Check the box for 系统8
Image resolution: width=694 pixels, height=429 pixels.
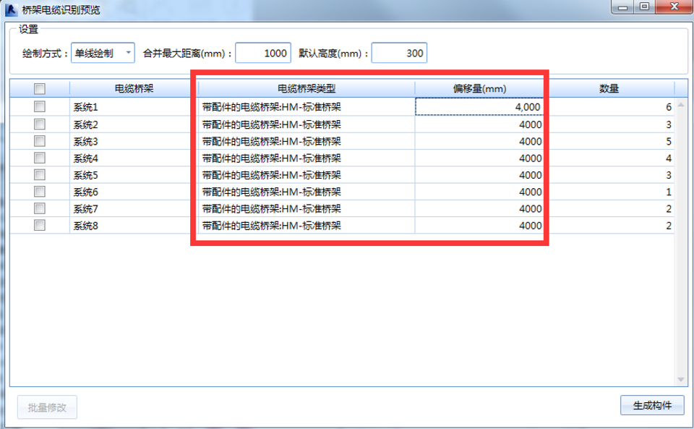tap(39, 225)
